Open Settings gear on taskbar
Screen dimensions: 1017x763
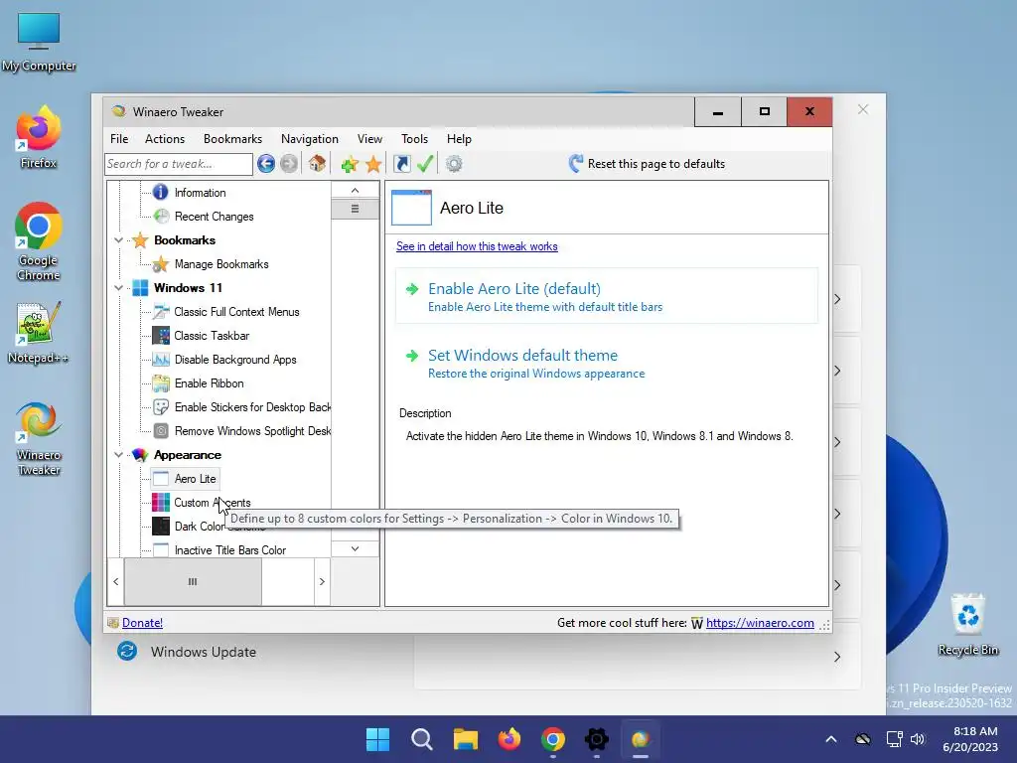pos(596,739)
